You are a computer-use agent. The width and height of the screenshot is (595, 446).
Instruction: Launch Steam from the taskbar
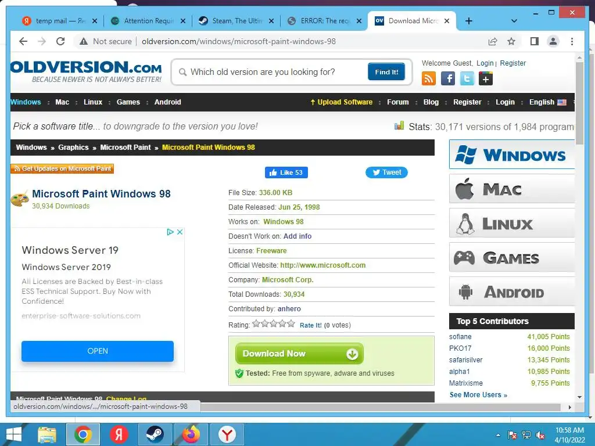point(155,434)
